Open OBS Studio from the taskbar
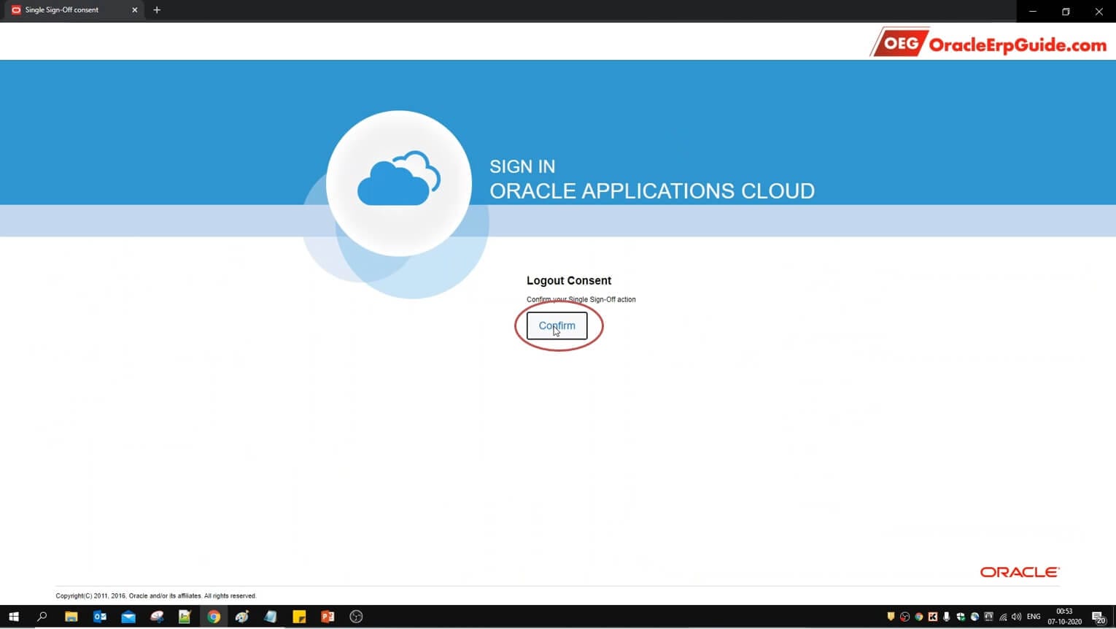1116x629 pixels. (356, 617)
